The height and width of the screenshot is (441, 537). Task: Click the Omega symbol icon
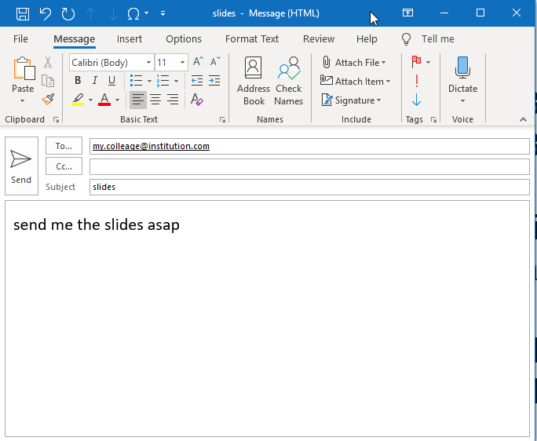point(133,13)
